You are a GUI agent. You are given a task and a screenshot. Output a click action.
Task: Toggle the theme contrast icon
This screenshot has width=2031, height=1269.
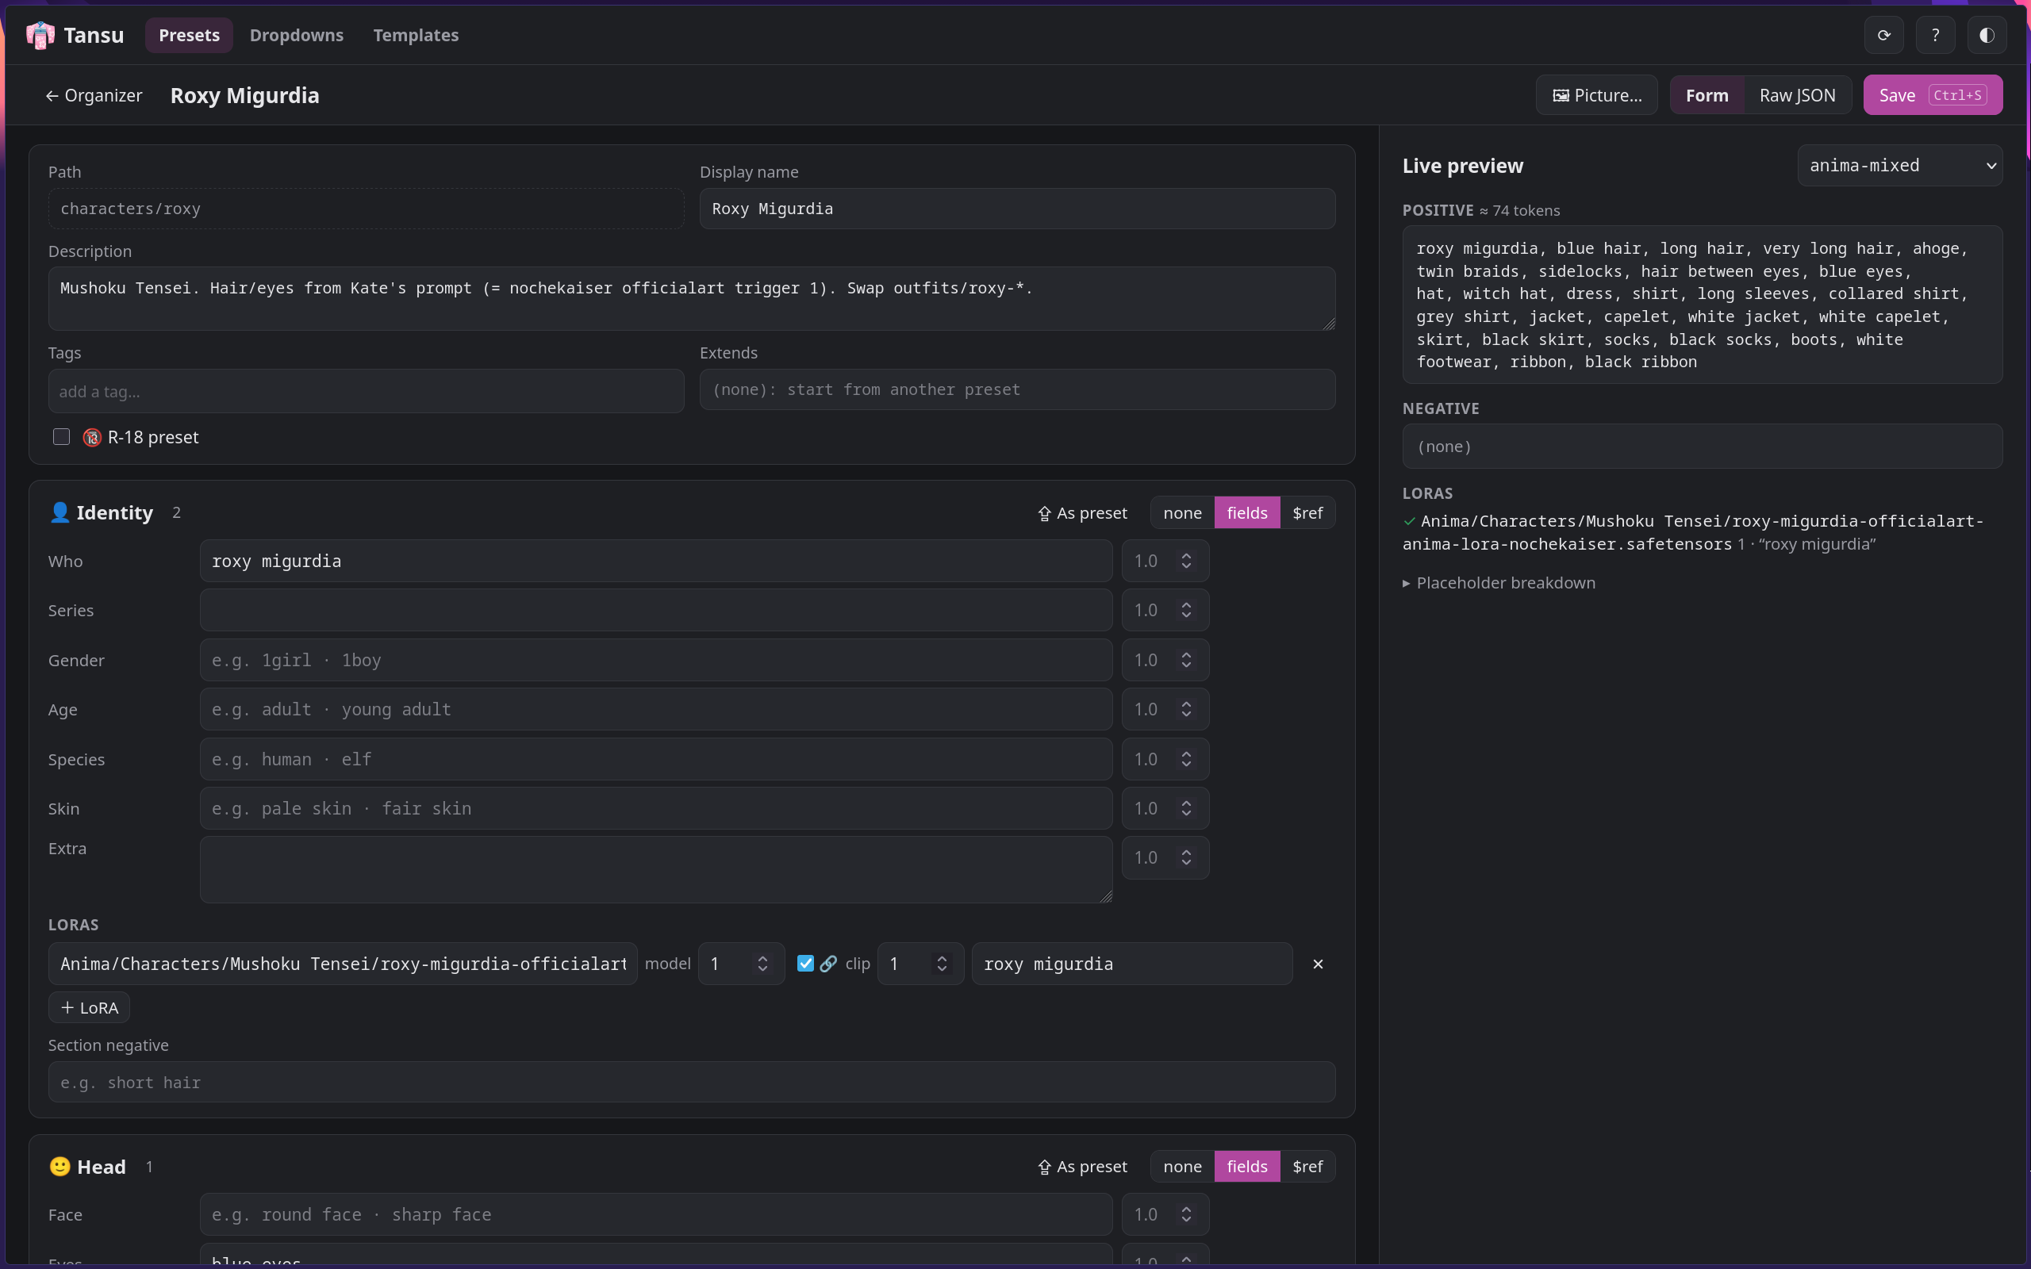coord(1987,35)
